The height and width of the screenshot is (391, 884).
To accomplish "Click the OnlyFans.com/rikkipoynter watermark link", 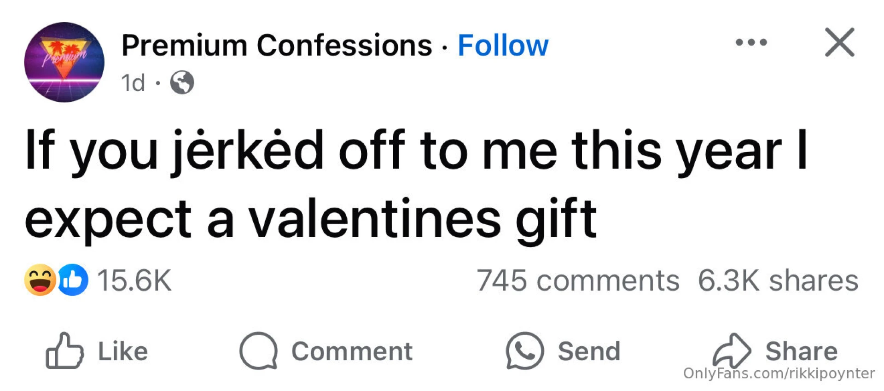I will click(x=780, y=373).
